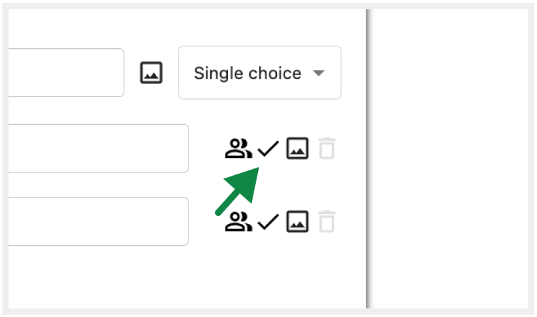Click the people icon on first answer
This screenshot has height=317, width=537.
pos(238,149)
